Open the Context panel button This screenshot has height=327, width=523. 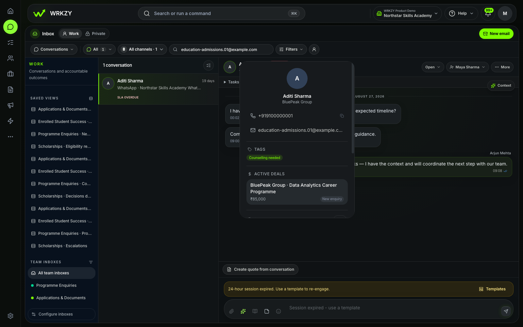pyautogui.click(x=501, y=86)
